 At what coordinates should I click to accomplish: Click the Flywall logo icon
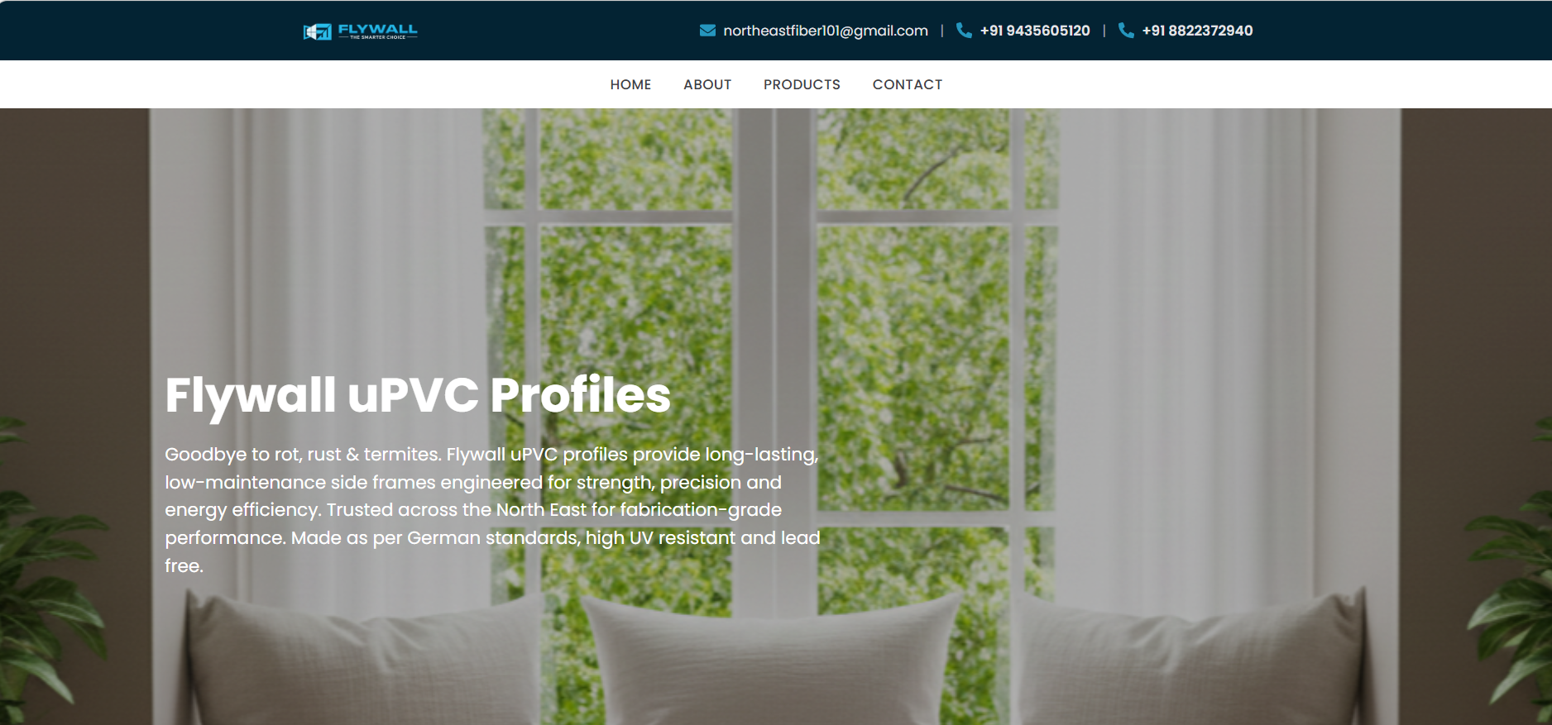[317, 31]
